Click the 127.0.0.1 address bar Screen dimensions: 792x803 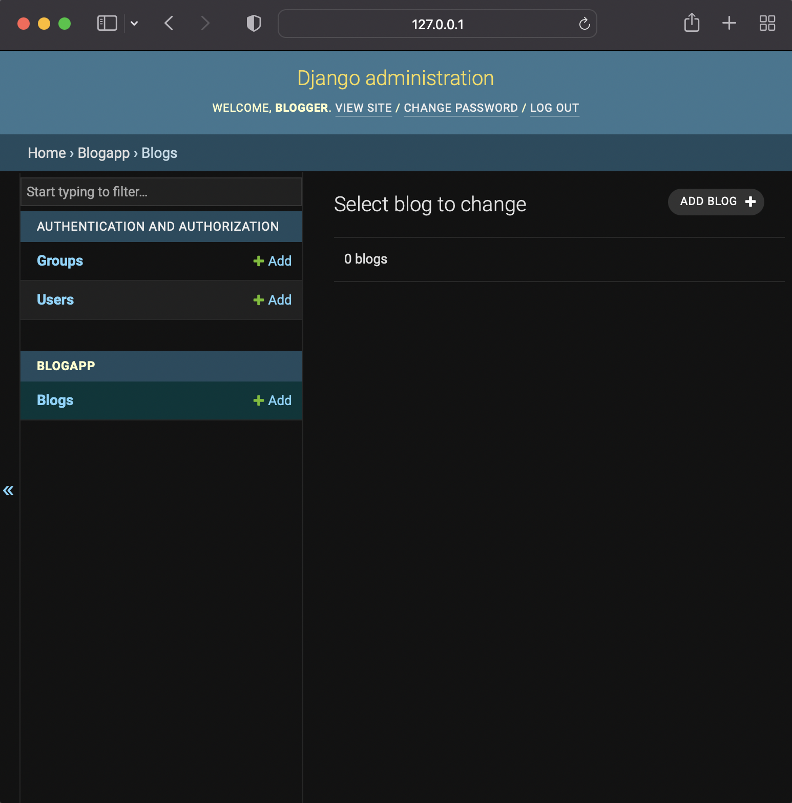437,24
